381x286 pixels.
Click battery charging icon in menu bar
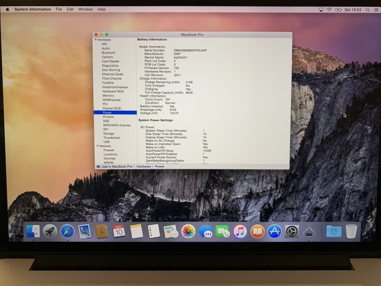click(338, 10)
